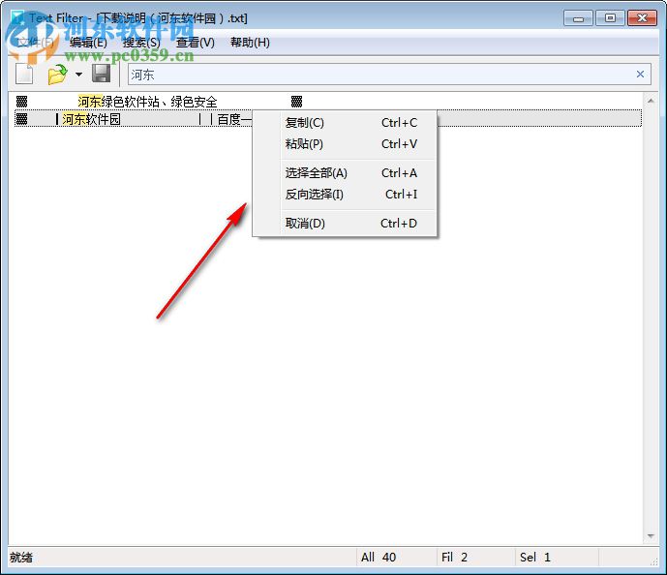667x575 pixels.
Task: Click the scrollbar up arrow
Action: coord(651,101)
